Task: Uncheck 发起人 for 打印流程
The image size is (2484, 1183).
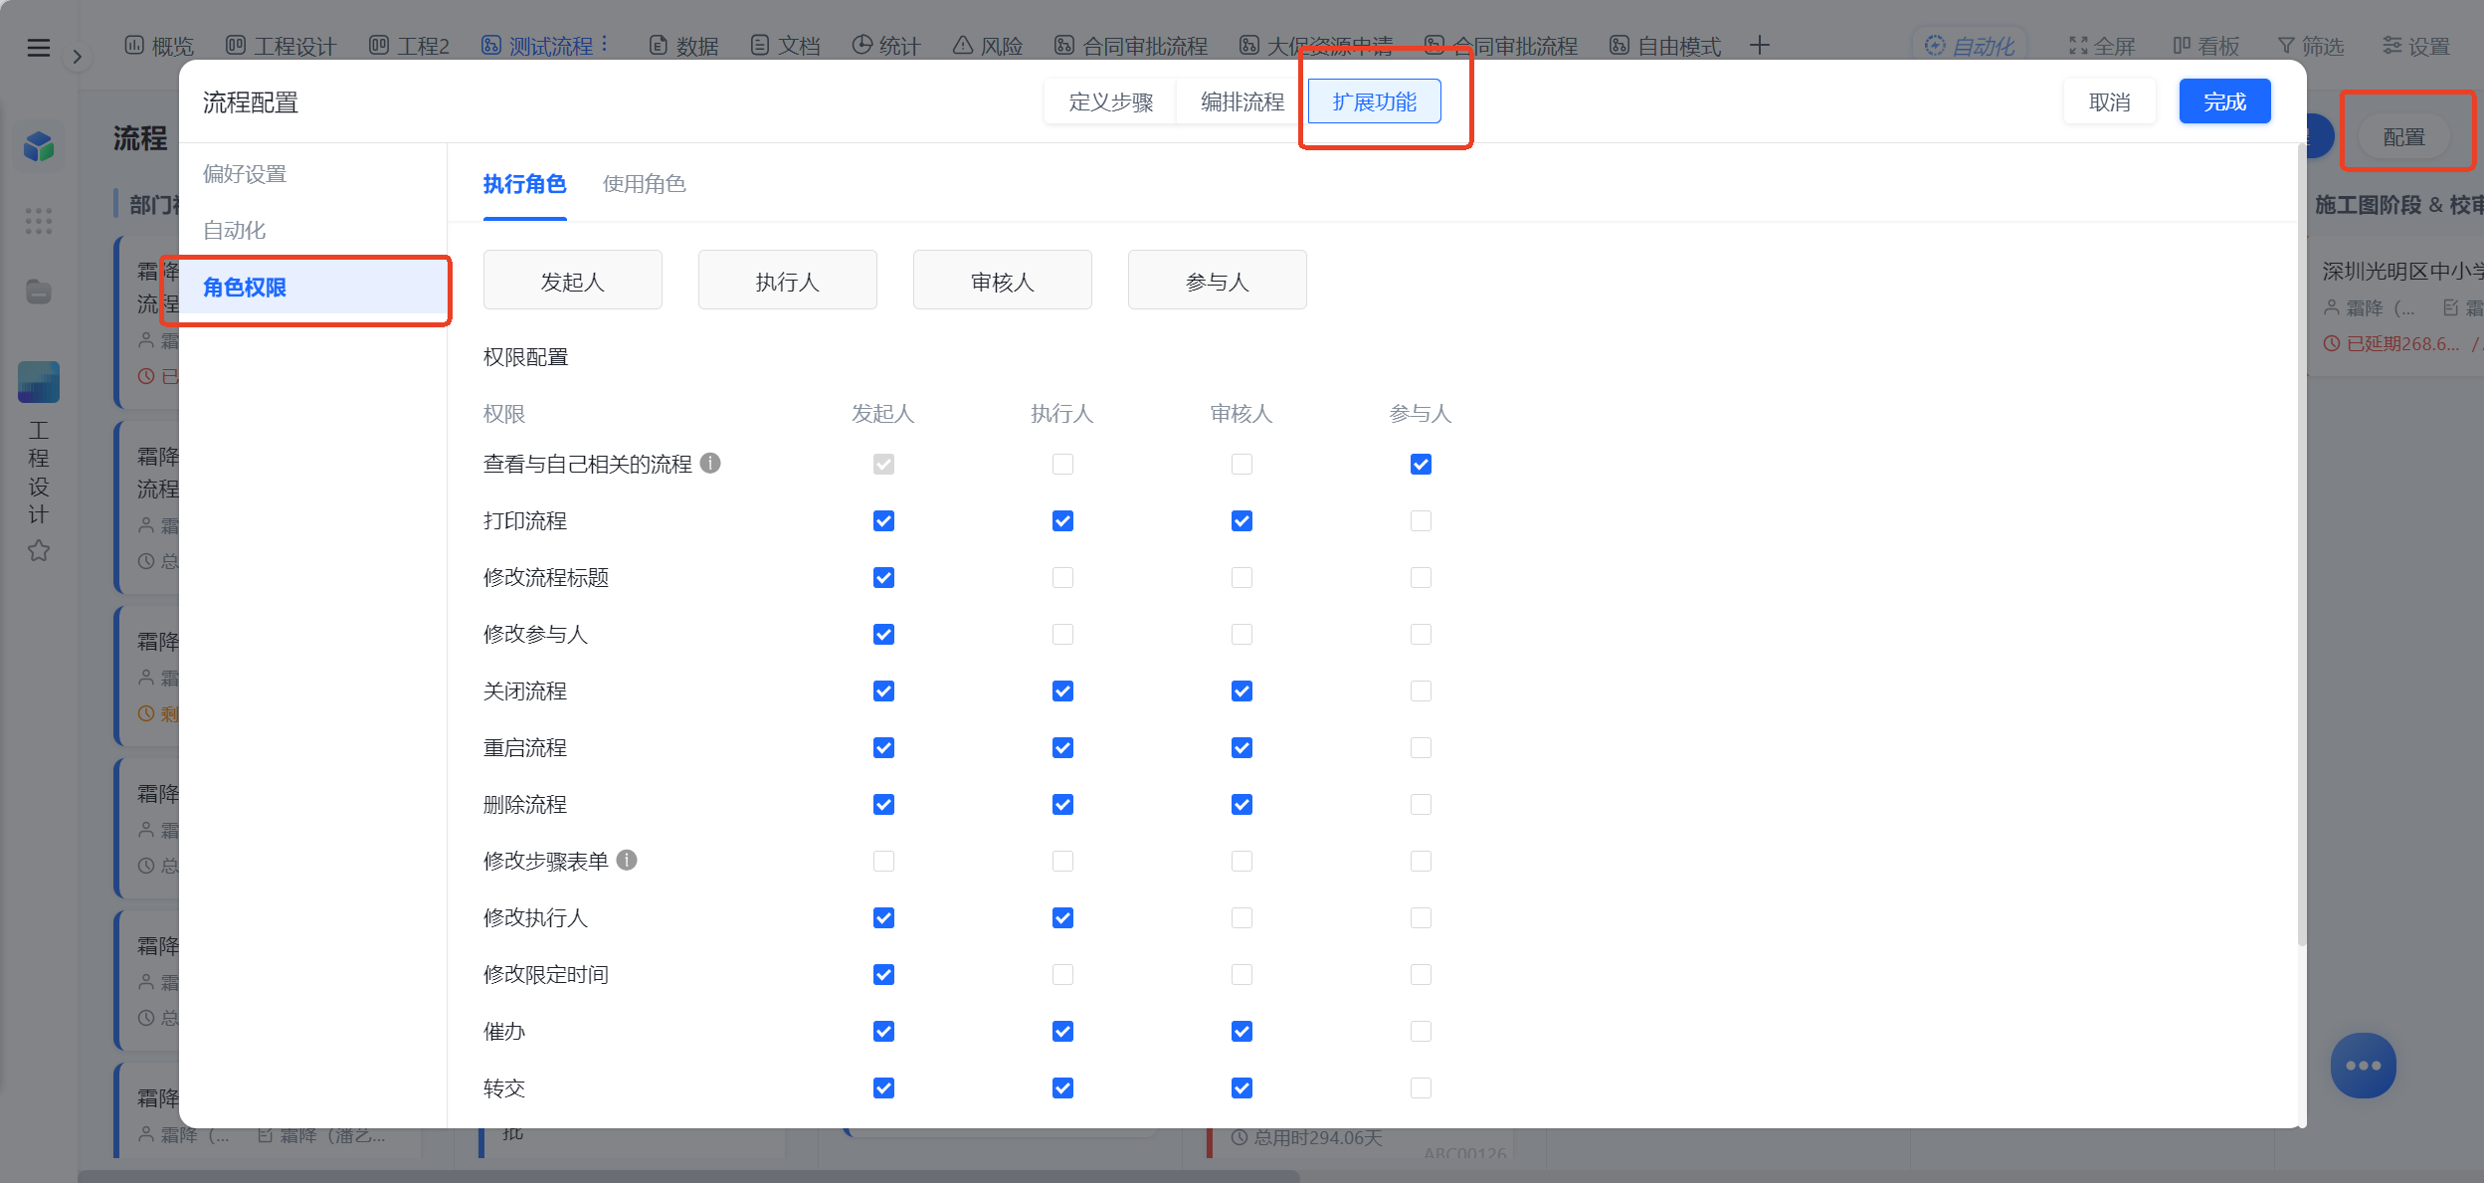Action: pyautogui.click(x=883, y=520)
